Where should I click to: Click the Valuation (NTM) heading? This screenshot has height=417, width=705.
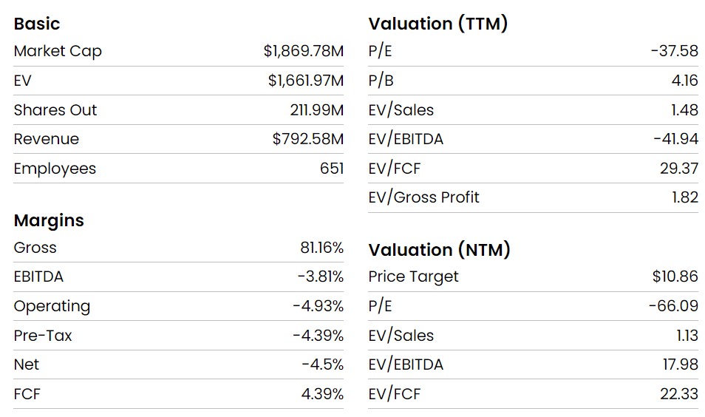[x=440, y=250]
